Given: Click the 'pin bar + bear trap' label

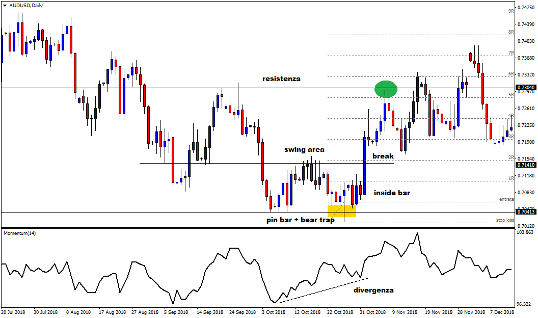Looking at the screenshot, I should (x=300, y=220).
